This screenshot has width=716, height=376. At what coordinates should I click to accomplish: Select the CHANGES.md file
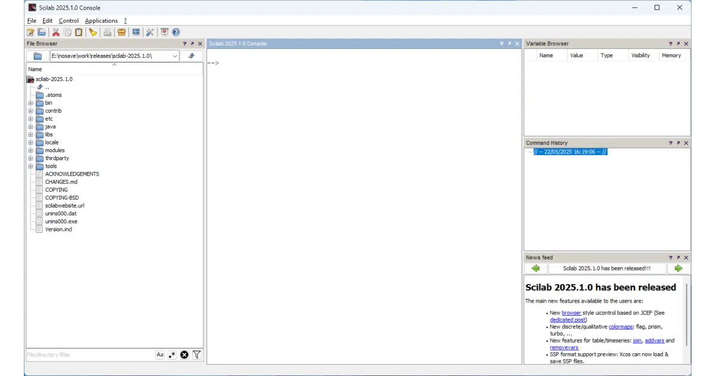tap(61, 182)
